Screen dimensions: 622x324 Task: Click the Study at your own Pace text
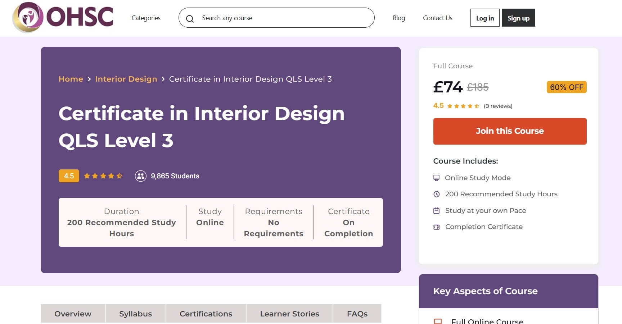[x=486, y=211]
